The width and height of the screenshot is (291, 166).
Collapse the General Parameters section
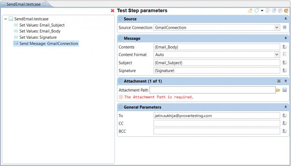point(286,107)
